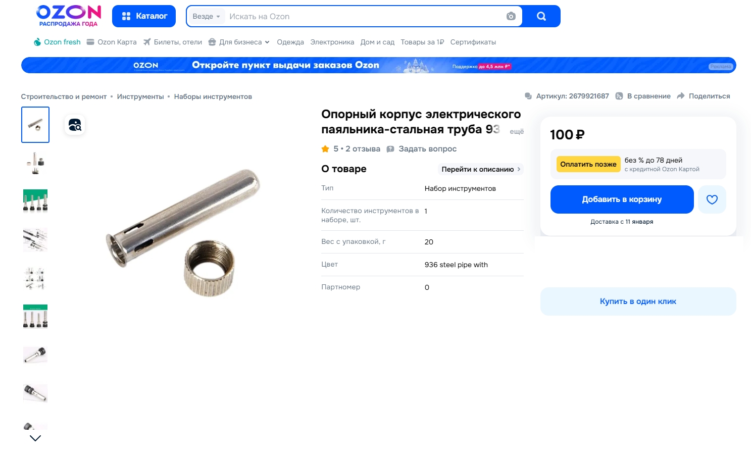Open the Каталог menu button
This screenshot has height=457, width=751.
click(x=144, y=16)
